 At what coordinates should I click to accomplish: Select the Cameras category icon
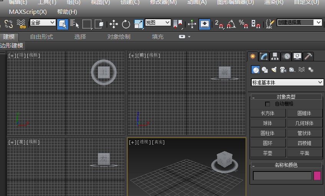point(283,70)
